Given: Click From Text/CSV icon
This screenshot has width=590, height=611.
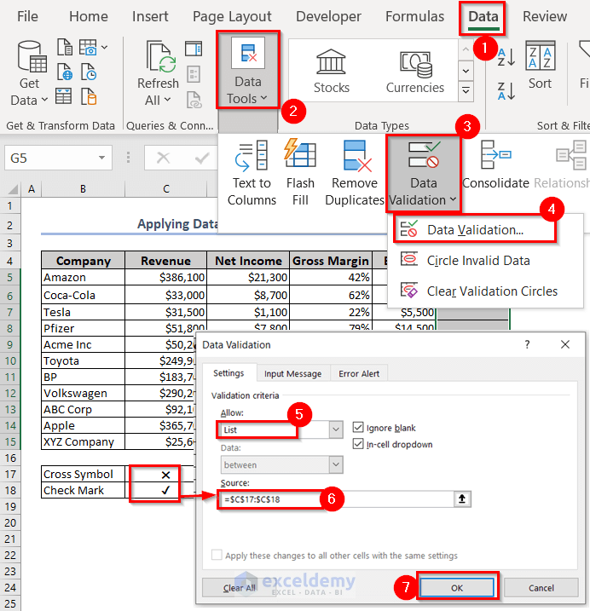Looking at the screenshot, I should tap(65, 47).
